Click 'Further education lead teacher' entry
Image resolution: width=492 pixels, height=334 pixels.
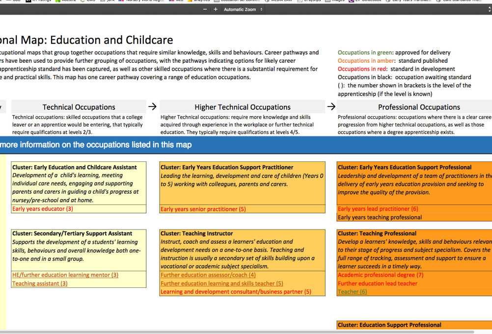tap(378, 283)
